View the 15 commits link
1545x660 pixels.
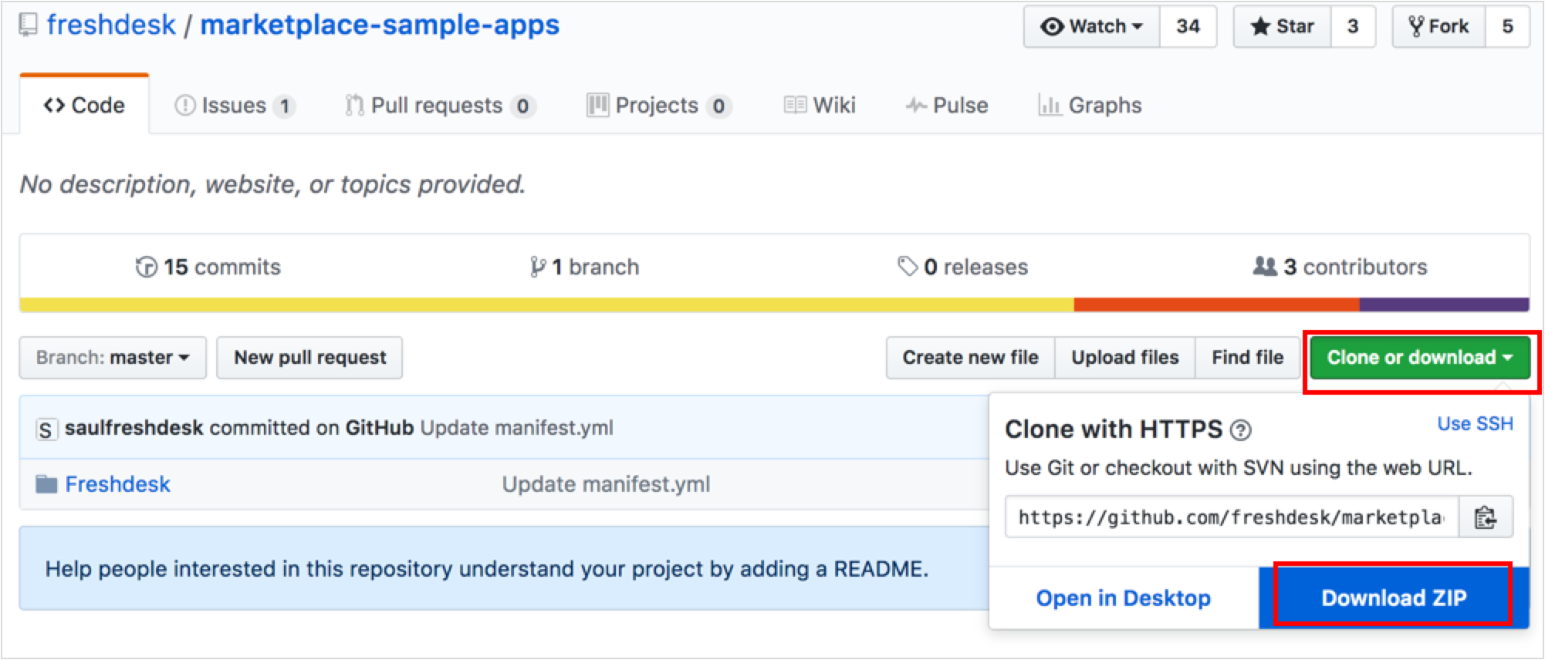(208, 267)
